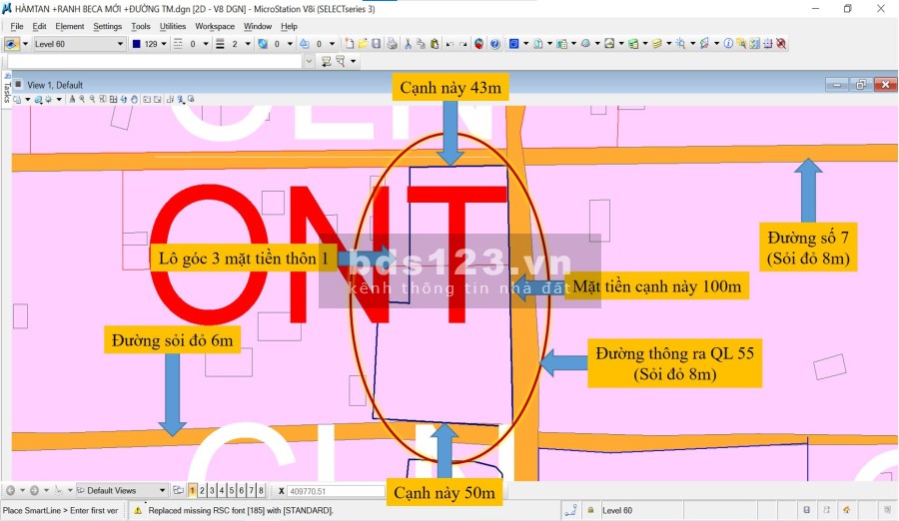Click the New File icon
Viewport: 899px width, 521px height.
[349, 44]
